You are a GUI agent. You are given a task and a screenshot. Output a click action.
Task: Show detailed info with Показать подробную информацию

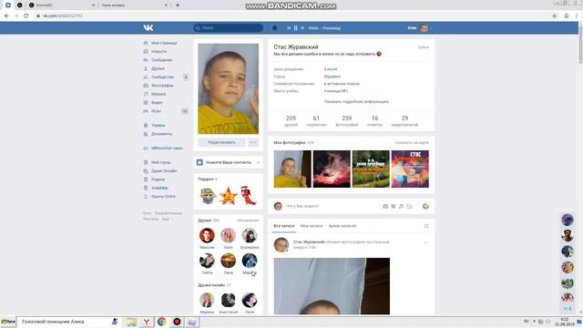[356, 101]
